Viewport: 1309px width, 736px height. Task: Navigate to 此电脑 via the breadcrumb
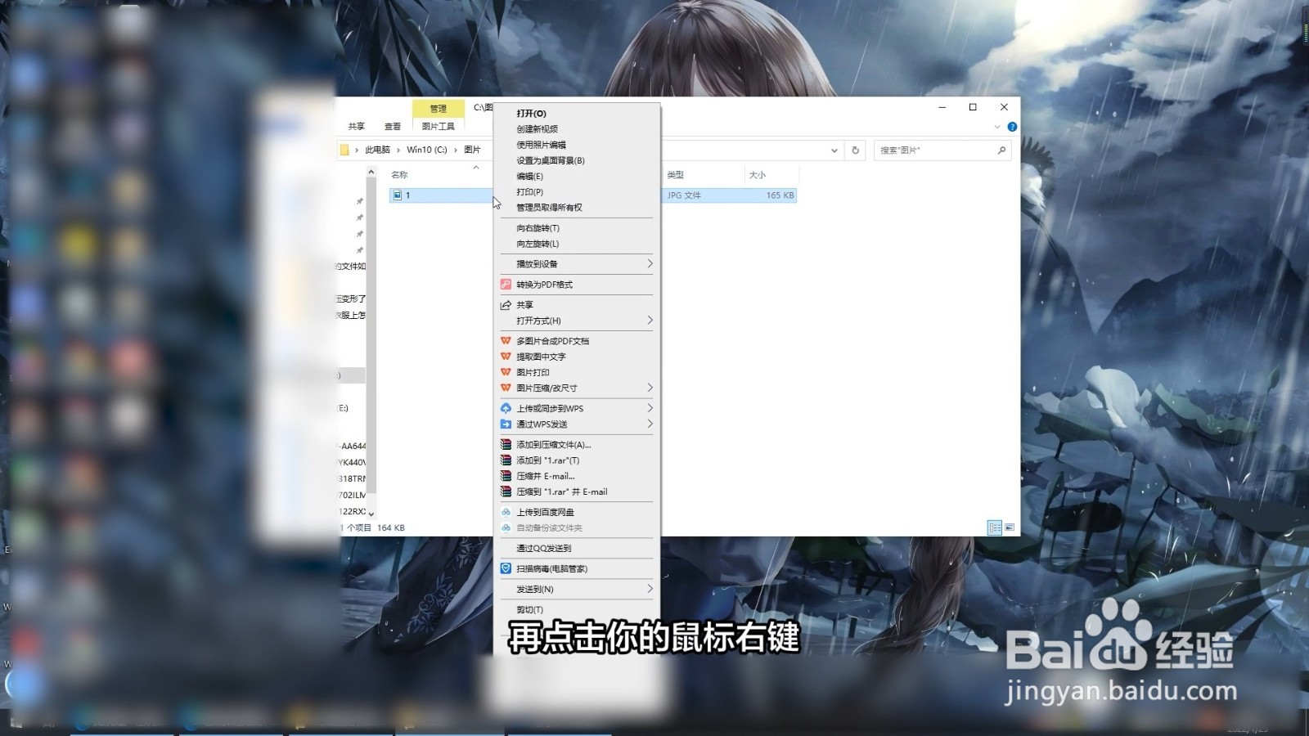pyautogui.click(x=377, y=150)
